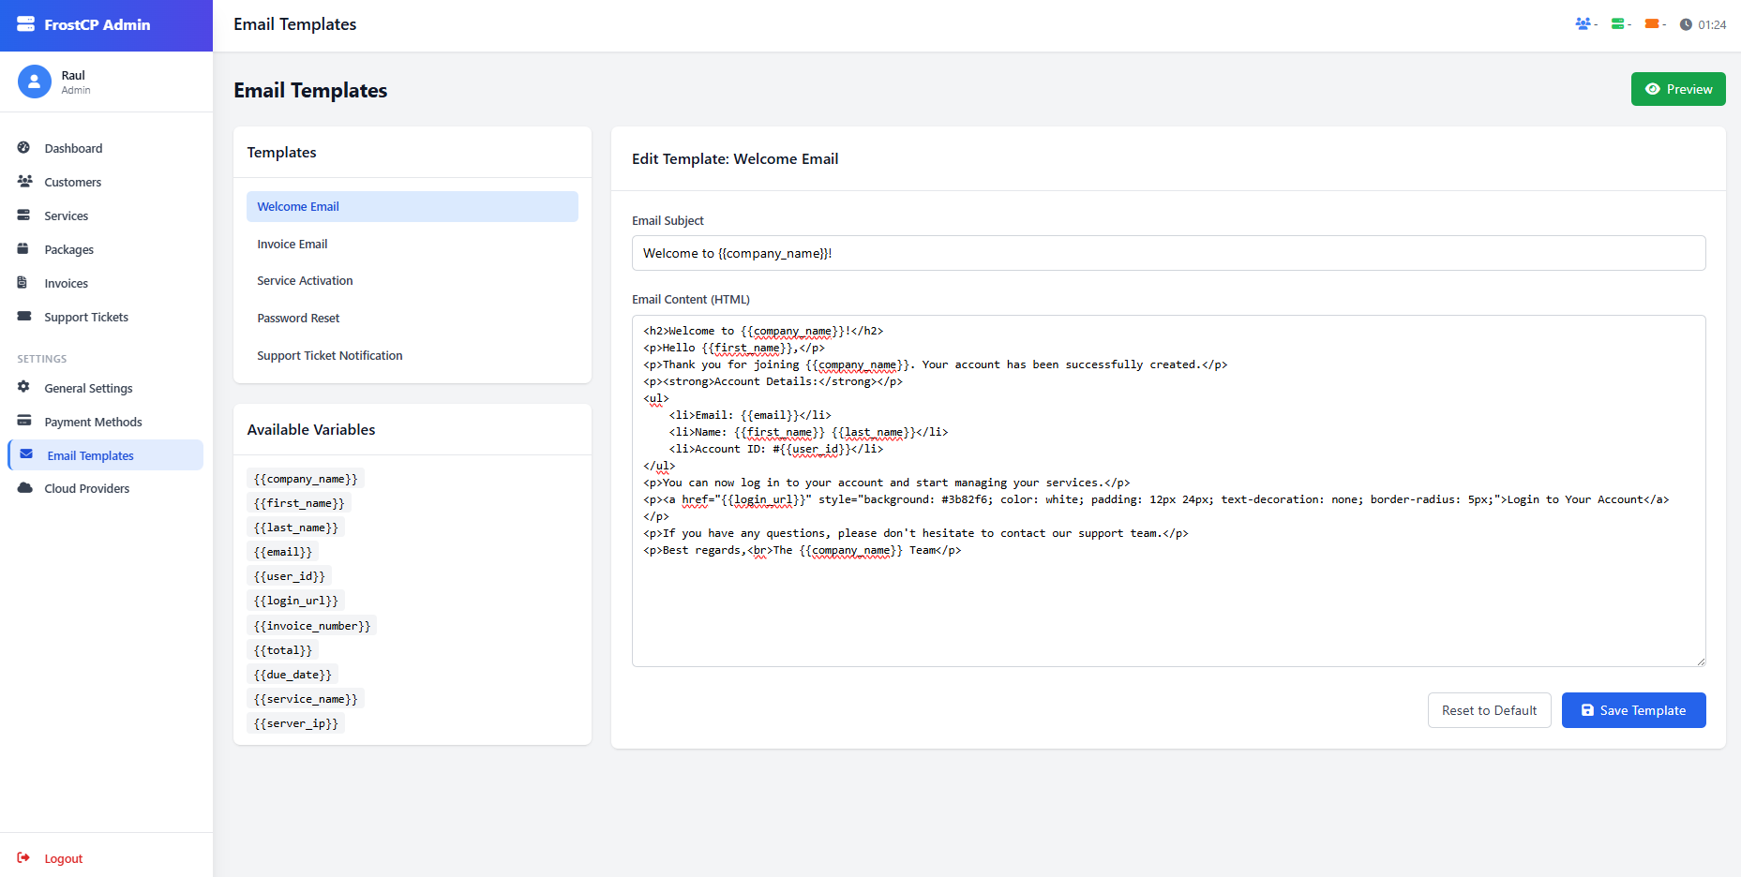This screenshot has height=877, width=1741.
Task: Click the 'Edit Template: Welcome Email' heading
Action: tap(735, 159)
